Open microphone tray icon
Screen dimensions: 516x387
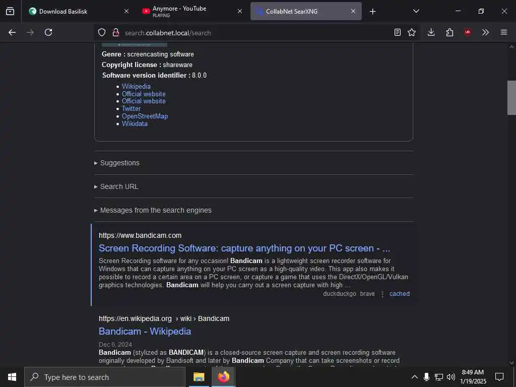pyautogui.click(x=426, y=377)
